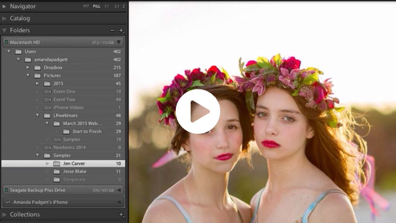Click the photo count 187 beside Pictures

pyautogui.click(x=117, y=75)
